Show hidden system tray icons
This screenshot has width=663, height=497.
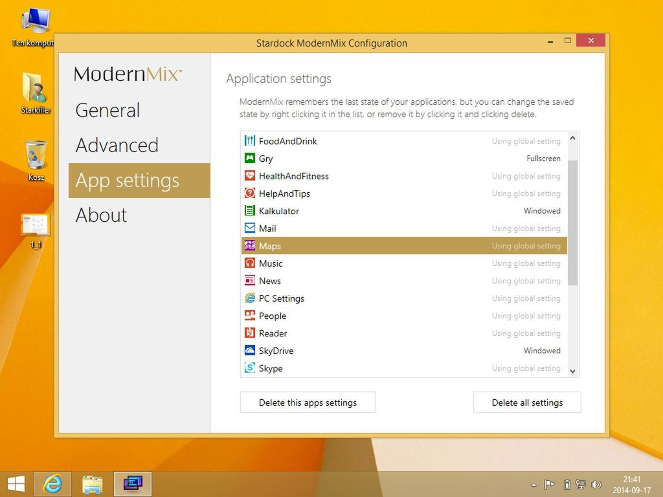(534, 485)
